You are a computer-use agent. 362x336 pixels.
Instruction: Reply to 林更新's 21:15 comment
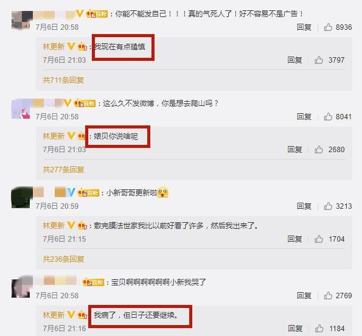tap(294, 239)
